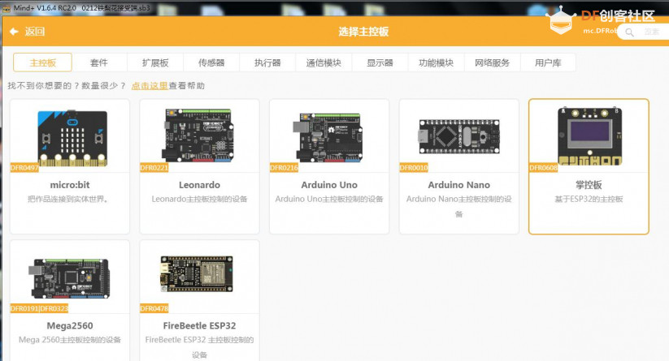Click the DFR0191|DFR0323 product code tag

(39, 308)
